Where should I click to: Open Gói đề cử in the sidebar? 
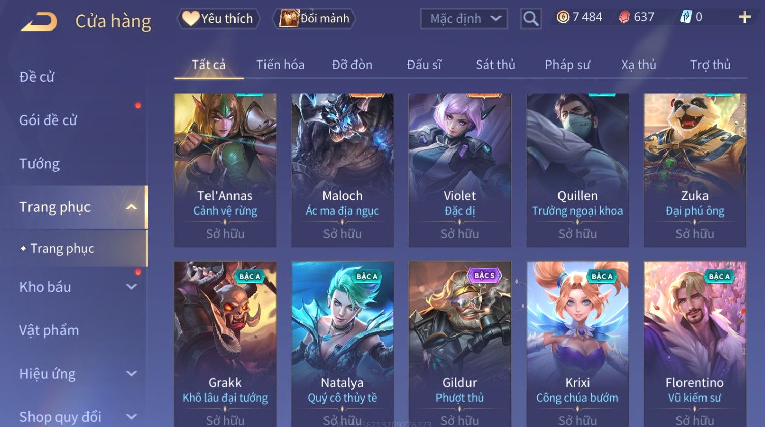(x=48, y=120)
